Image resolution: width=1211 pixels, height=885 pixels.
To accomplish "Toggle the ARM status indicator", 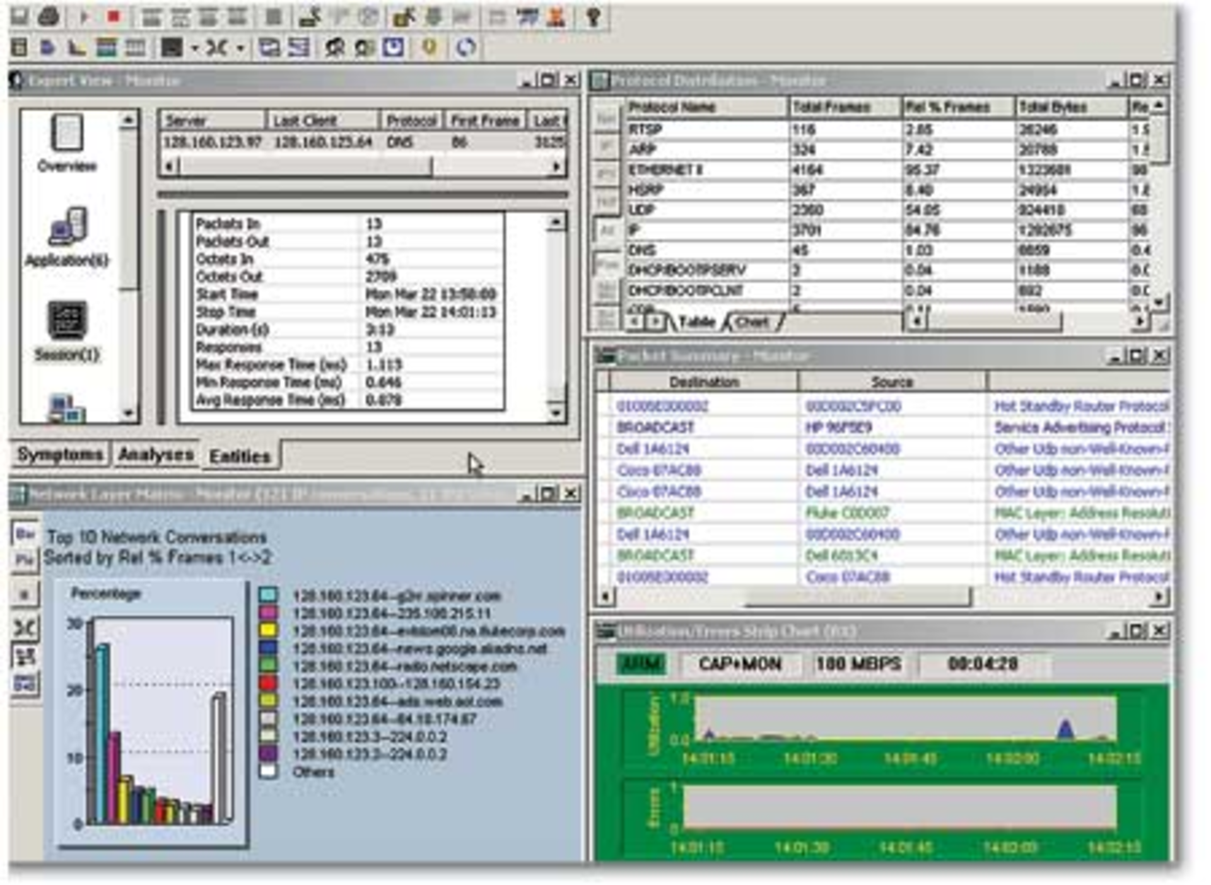I will pyautogui.click(x=641, y=664).
